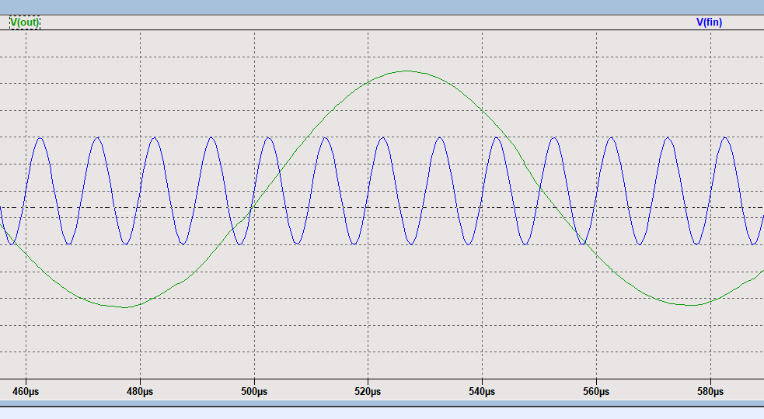Click the 500µs time axis label
The height and width of the screenshot is (419, 764).
254,391
